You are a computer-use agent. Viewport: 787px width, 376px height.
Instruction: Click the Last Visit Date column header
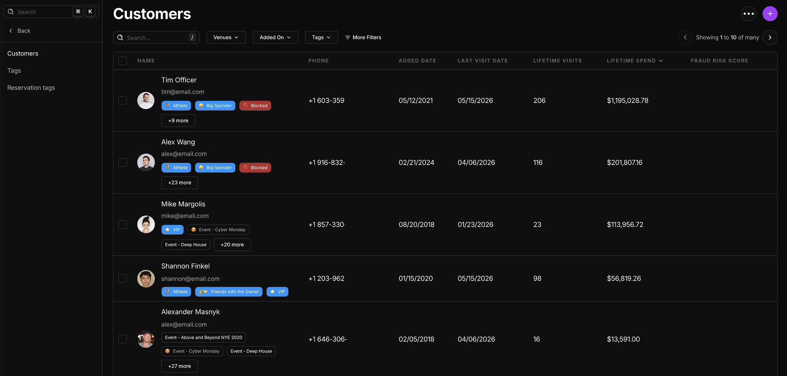[482, 61]
